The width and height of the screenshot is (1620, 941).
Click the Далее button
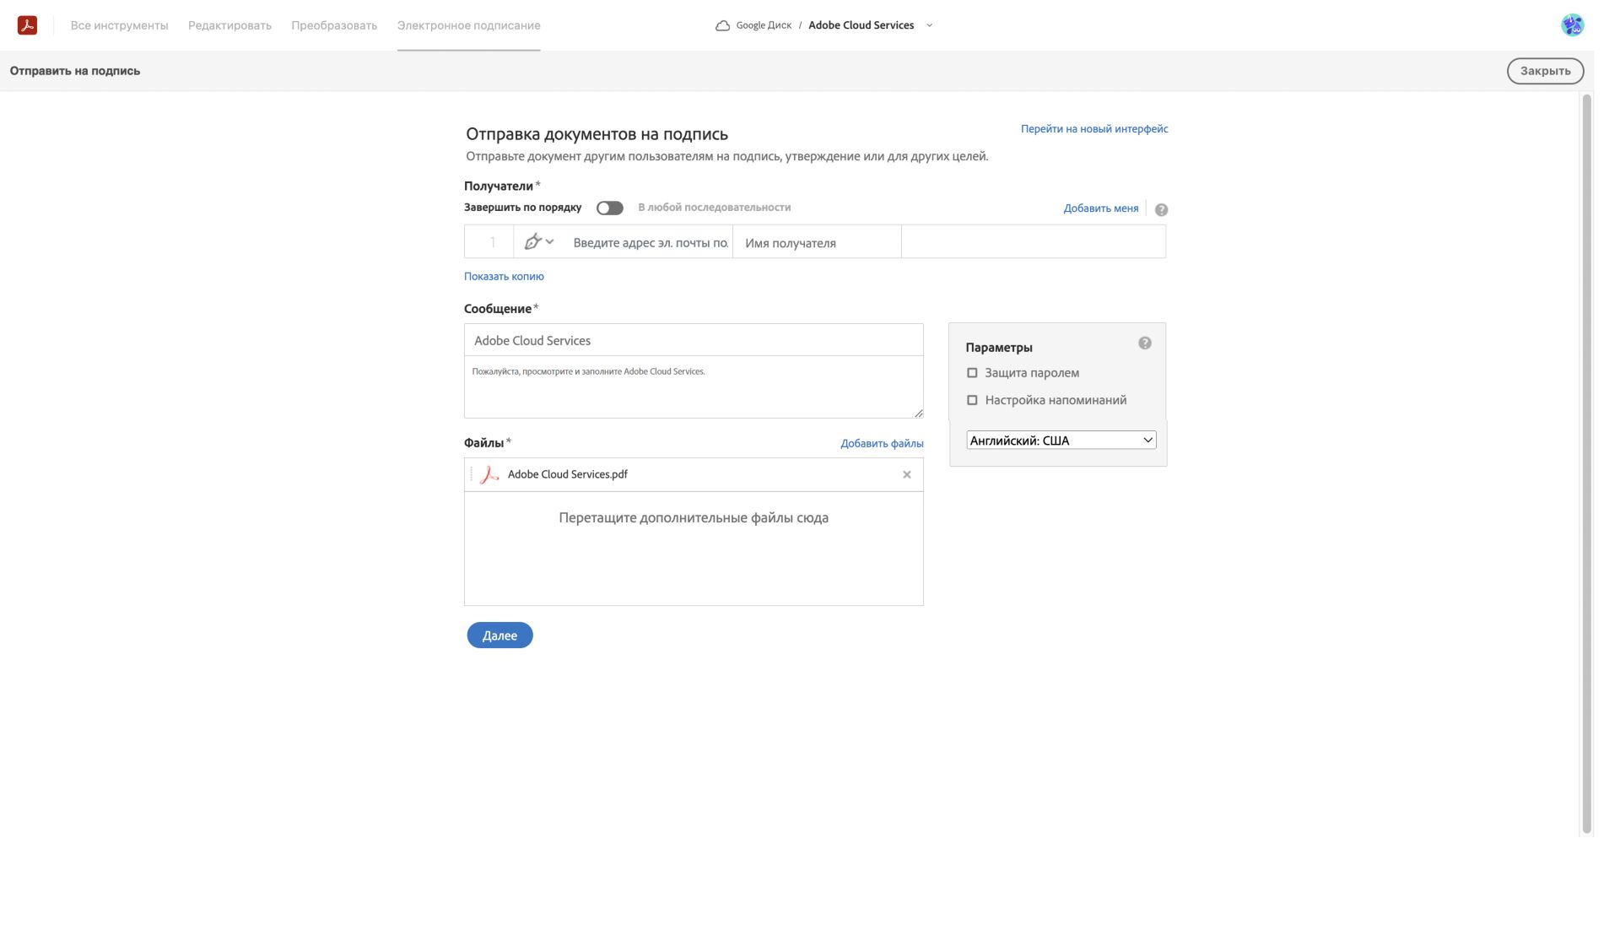click(x=499, y=635)
